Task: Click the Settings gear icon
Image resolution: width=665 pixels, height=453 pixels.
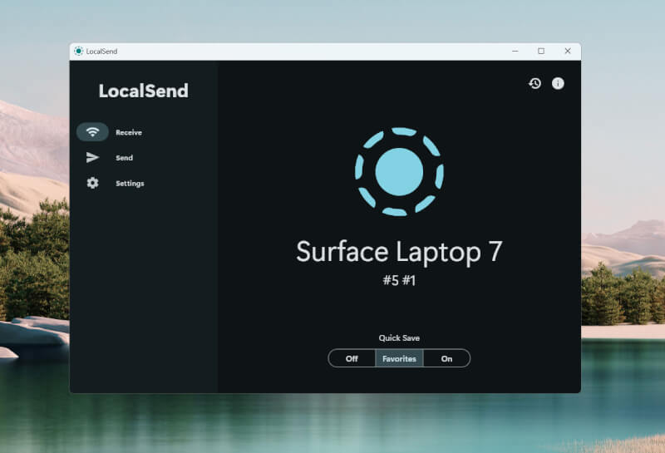Action: click(x=92, y=183)
